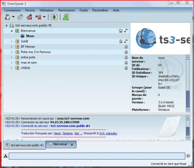
Task: Open the Spir translator link
Action: point(78,133)
